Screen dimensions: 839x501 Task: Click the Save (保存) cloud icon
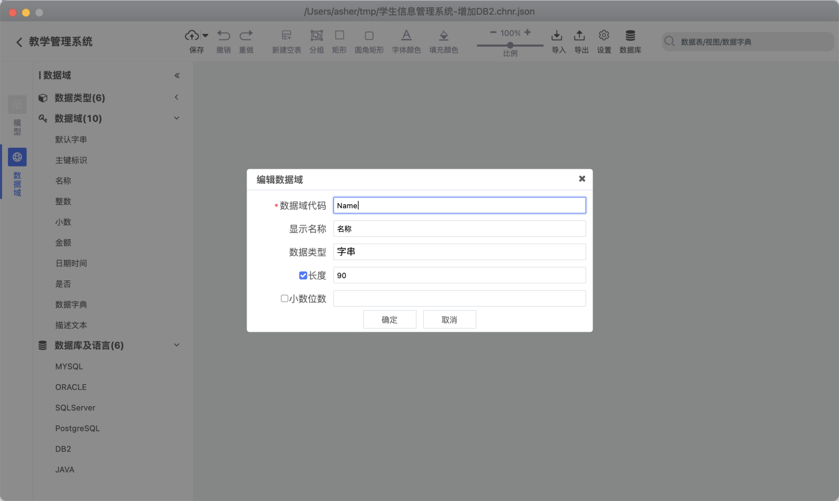click(x=192, y=36)
